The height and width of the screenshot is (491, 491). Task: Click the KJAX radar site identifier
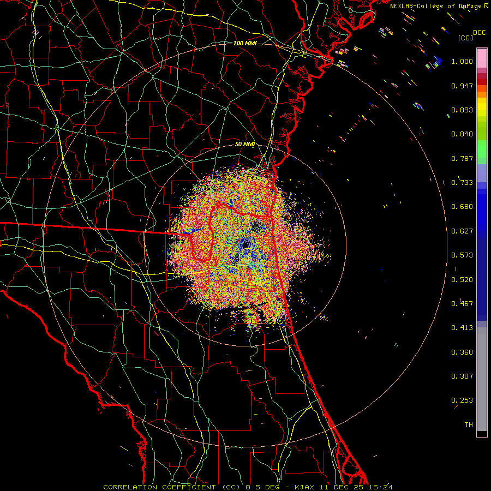click(x=304, y=487)
